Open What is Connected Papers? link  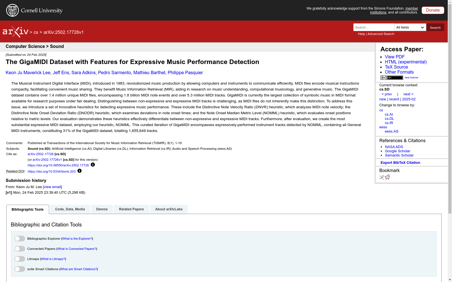click(x=77, y=249)
